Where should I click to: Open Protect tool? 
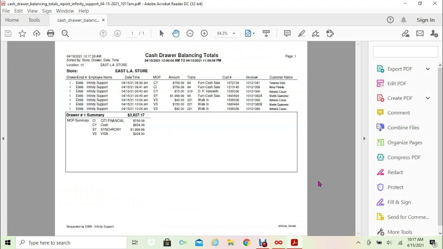click(395, 187)
